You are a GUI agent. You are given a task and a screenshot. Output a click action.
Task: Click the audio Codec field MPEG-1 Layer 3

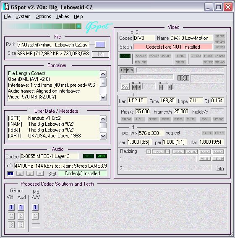coord(50,156)
